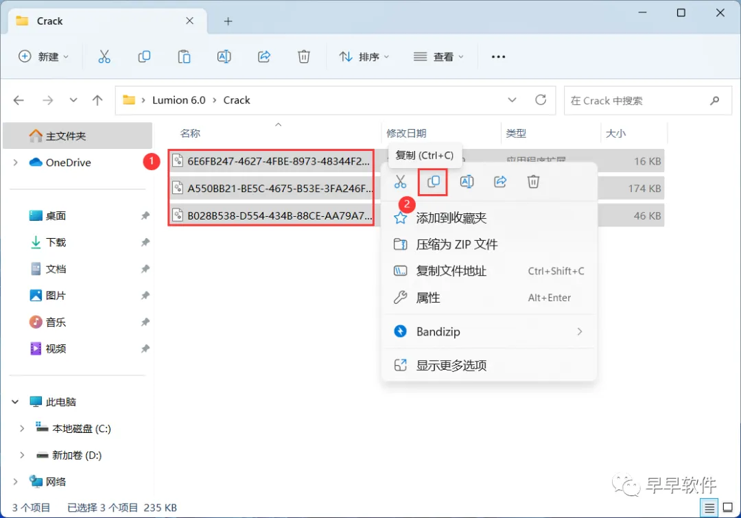Sort by 名称 column header
The width and height of the screenshot is (741, 518).
[x=191, y=133]
